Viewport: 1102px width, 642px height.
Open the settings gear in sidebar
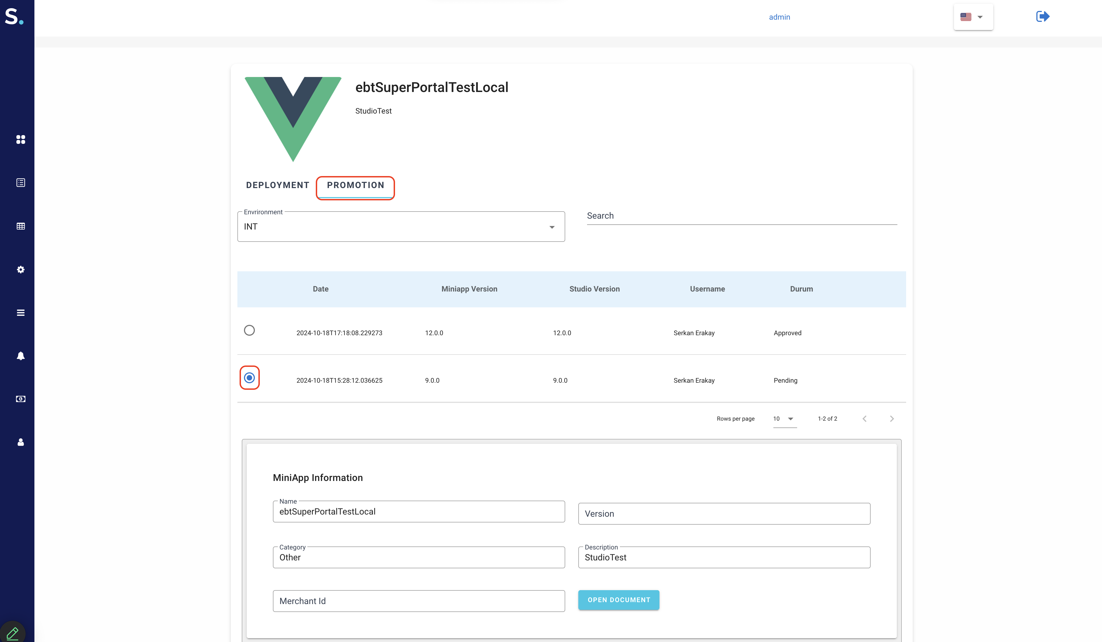(20, 270)
